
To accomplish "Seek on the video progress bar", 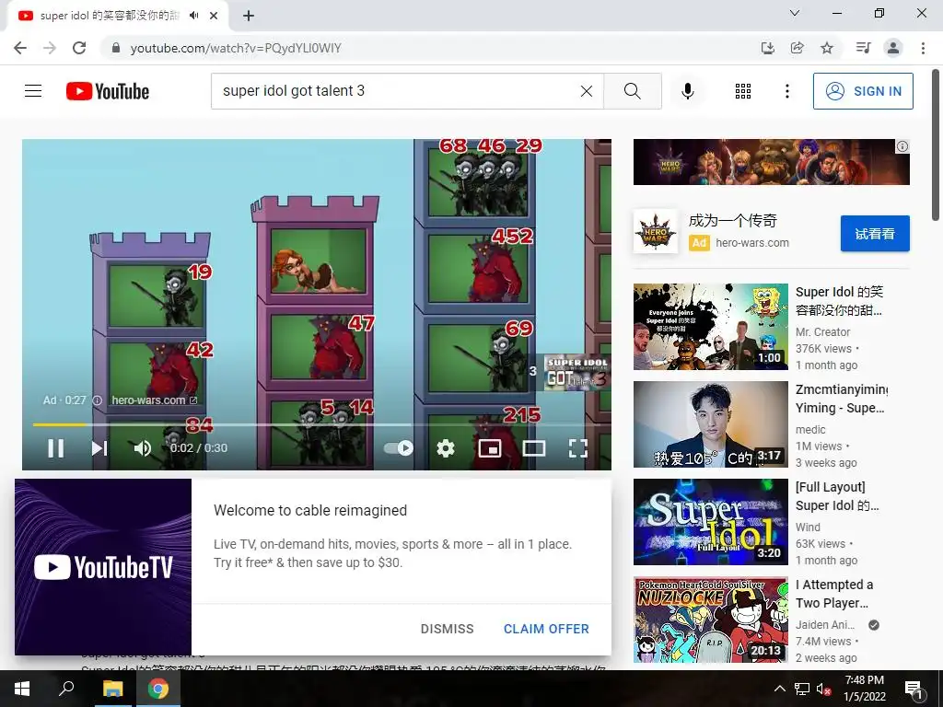I will coord(317,424).
